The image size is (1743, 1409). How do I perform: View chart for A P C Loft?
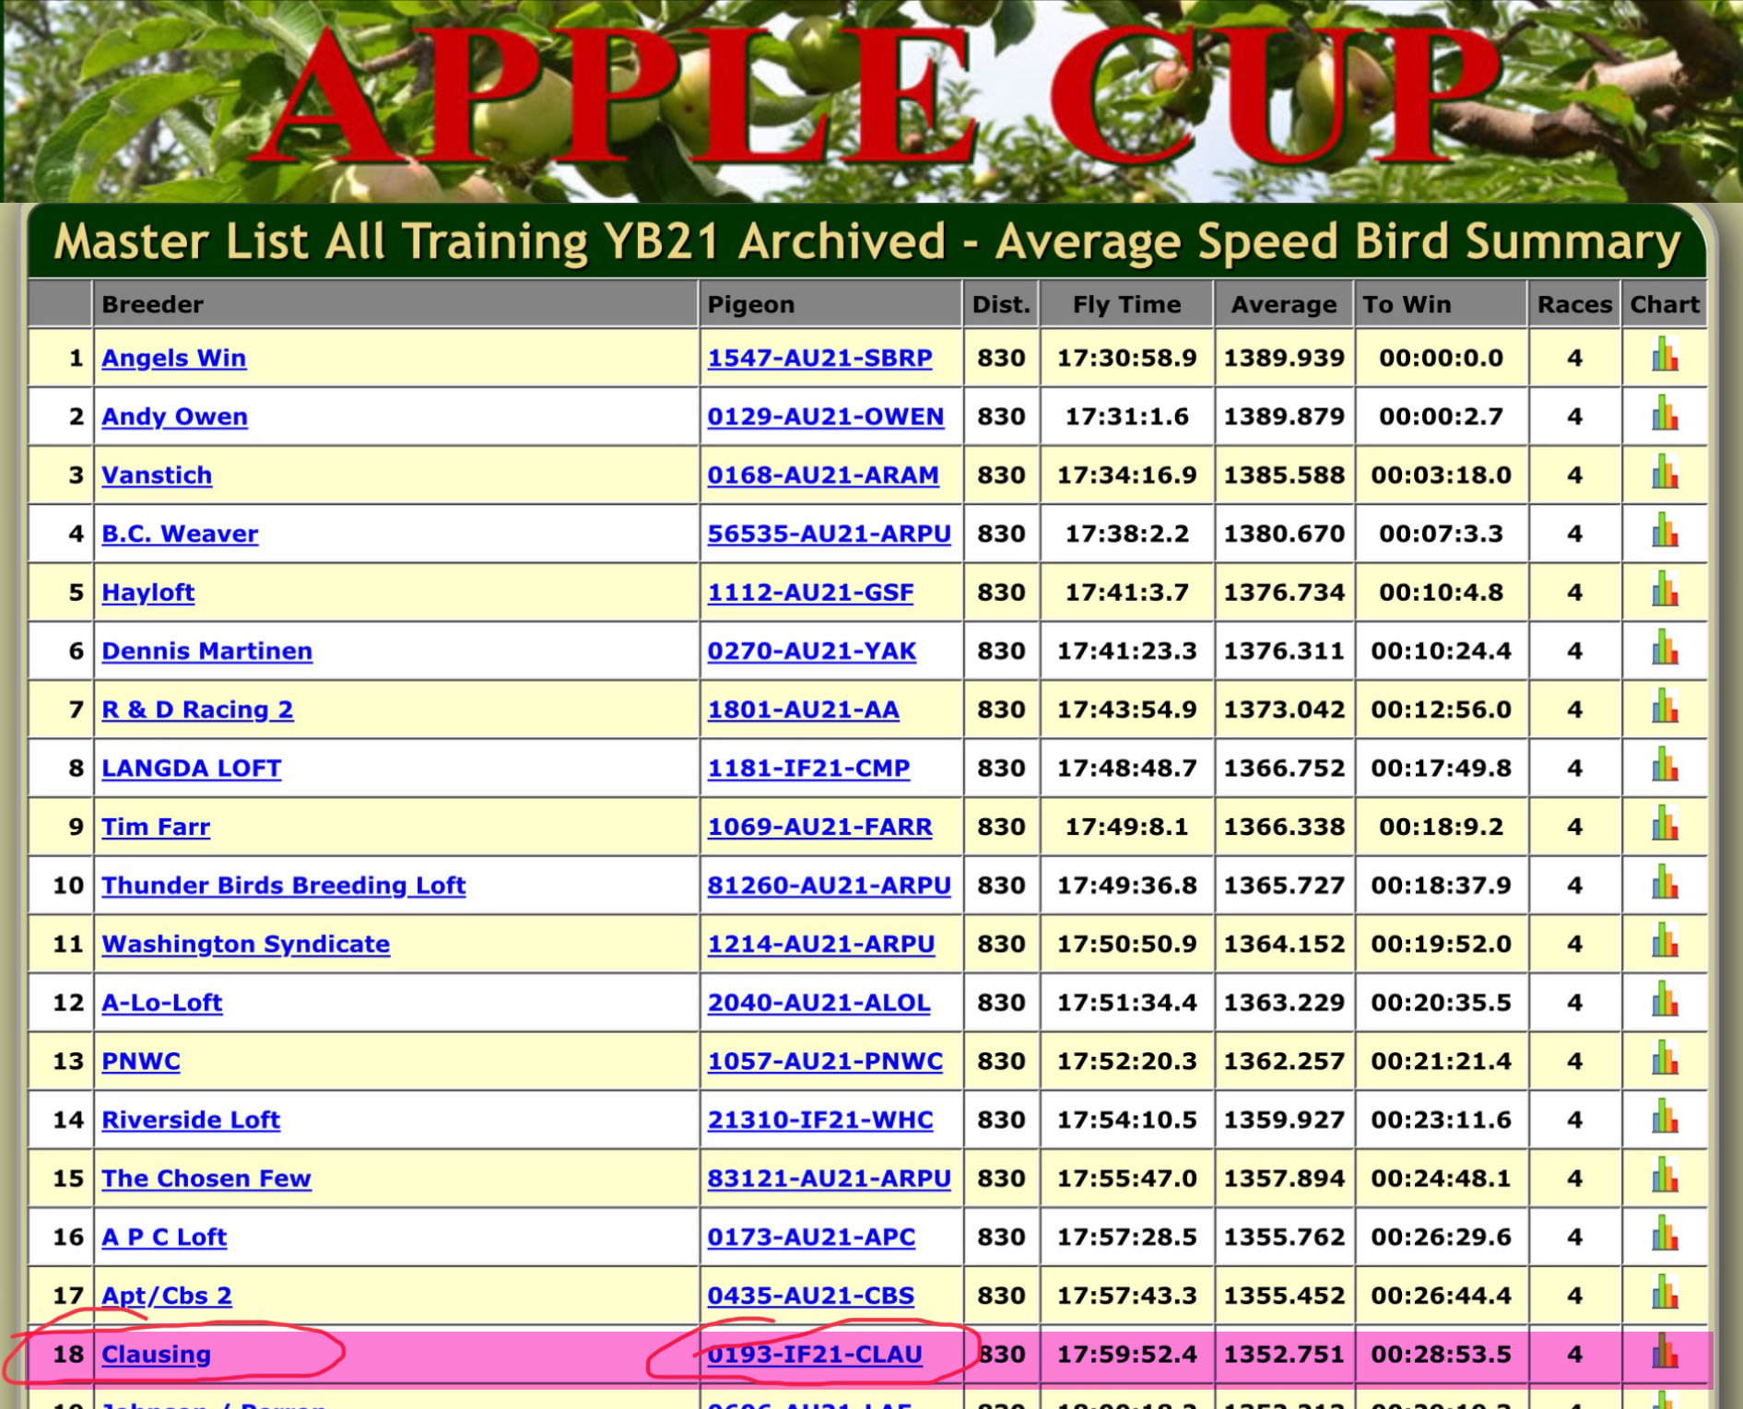[x=1664, y=1235]
